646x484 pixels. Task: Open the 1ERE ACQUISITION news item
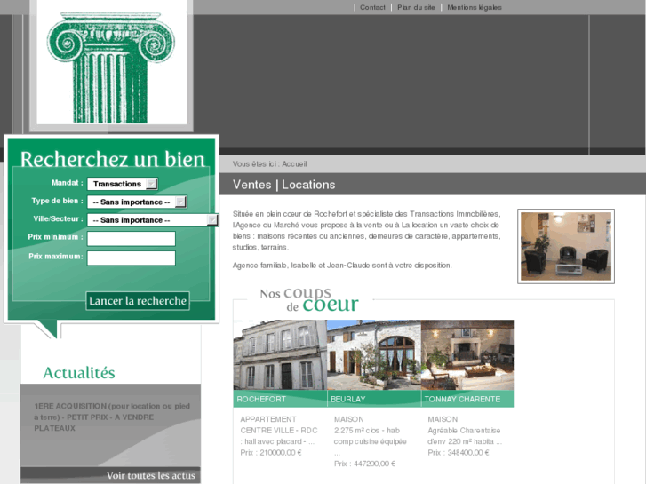click(x=112, y=417)
